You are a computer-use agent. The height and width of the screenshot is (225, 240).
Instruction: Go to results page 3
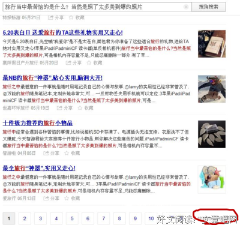coord(40,218)
